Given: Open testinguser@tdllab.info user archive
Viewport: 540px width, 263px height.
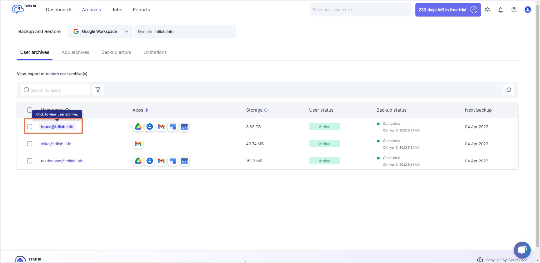Looking at the screenshot, I should tap(62, 161).
